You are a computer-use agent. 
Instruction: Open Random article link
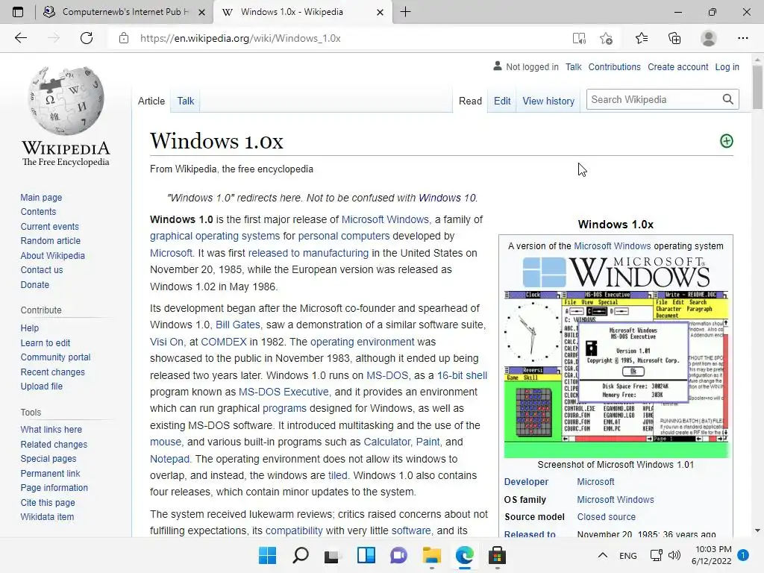pos(50,241)
